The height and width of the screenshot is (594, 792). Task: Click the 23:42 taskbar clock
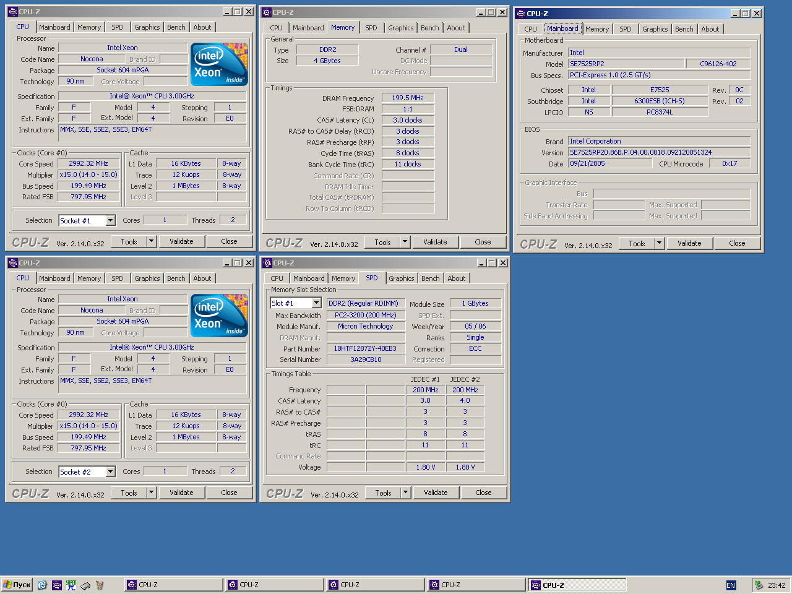click(x=777, y=585)
